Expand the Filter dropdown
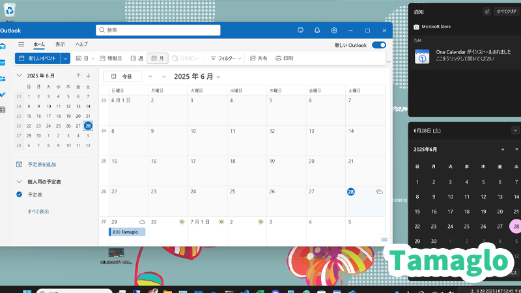 click(x=239, y=59)
